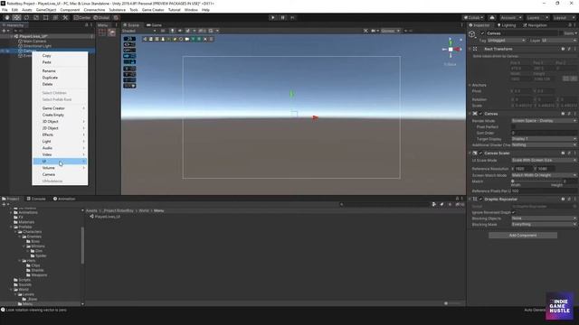Toggle the Pixel Perfect checkbox
This screenshot has height=325, width=579.
pos(513,126)
